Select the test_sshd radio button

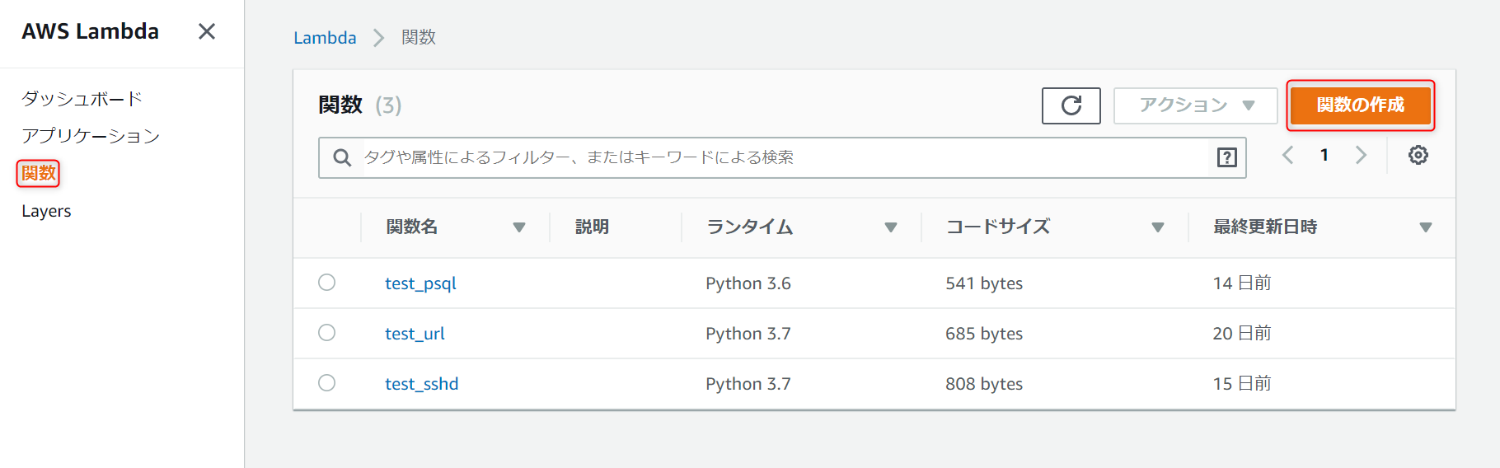pyautogui.click(x=327, y=383)
